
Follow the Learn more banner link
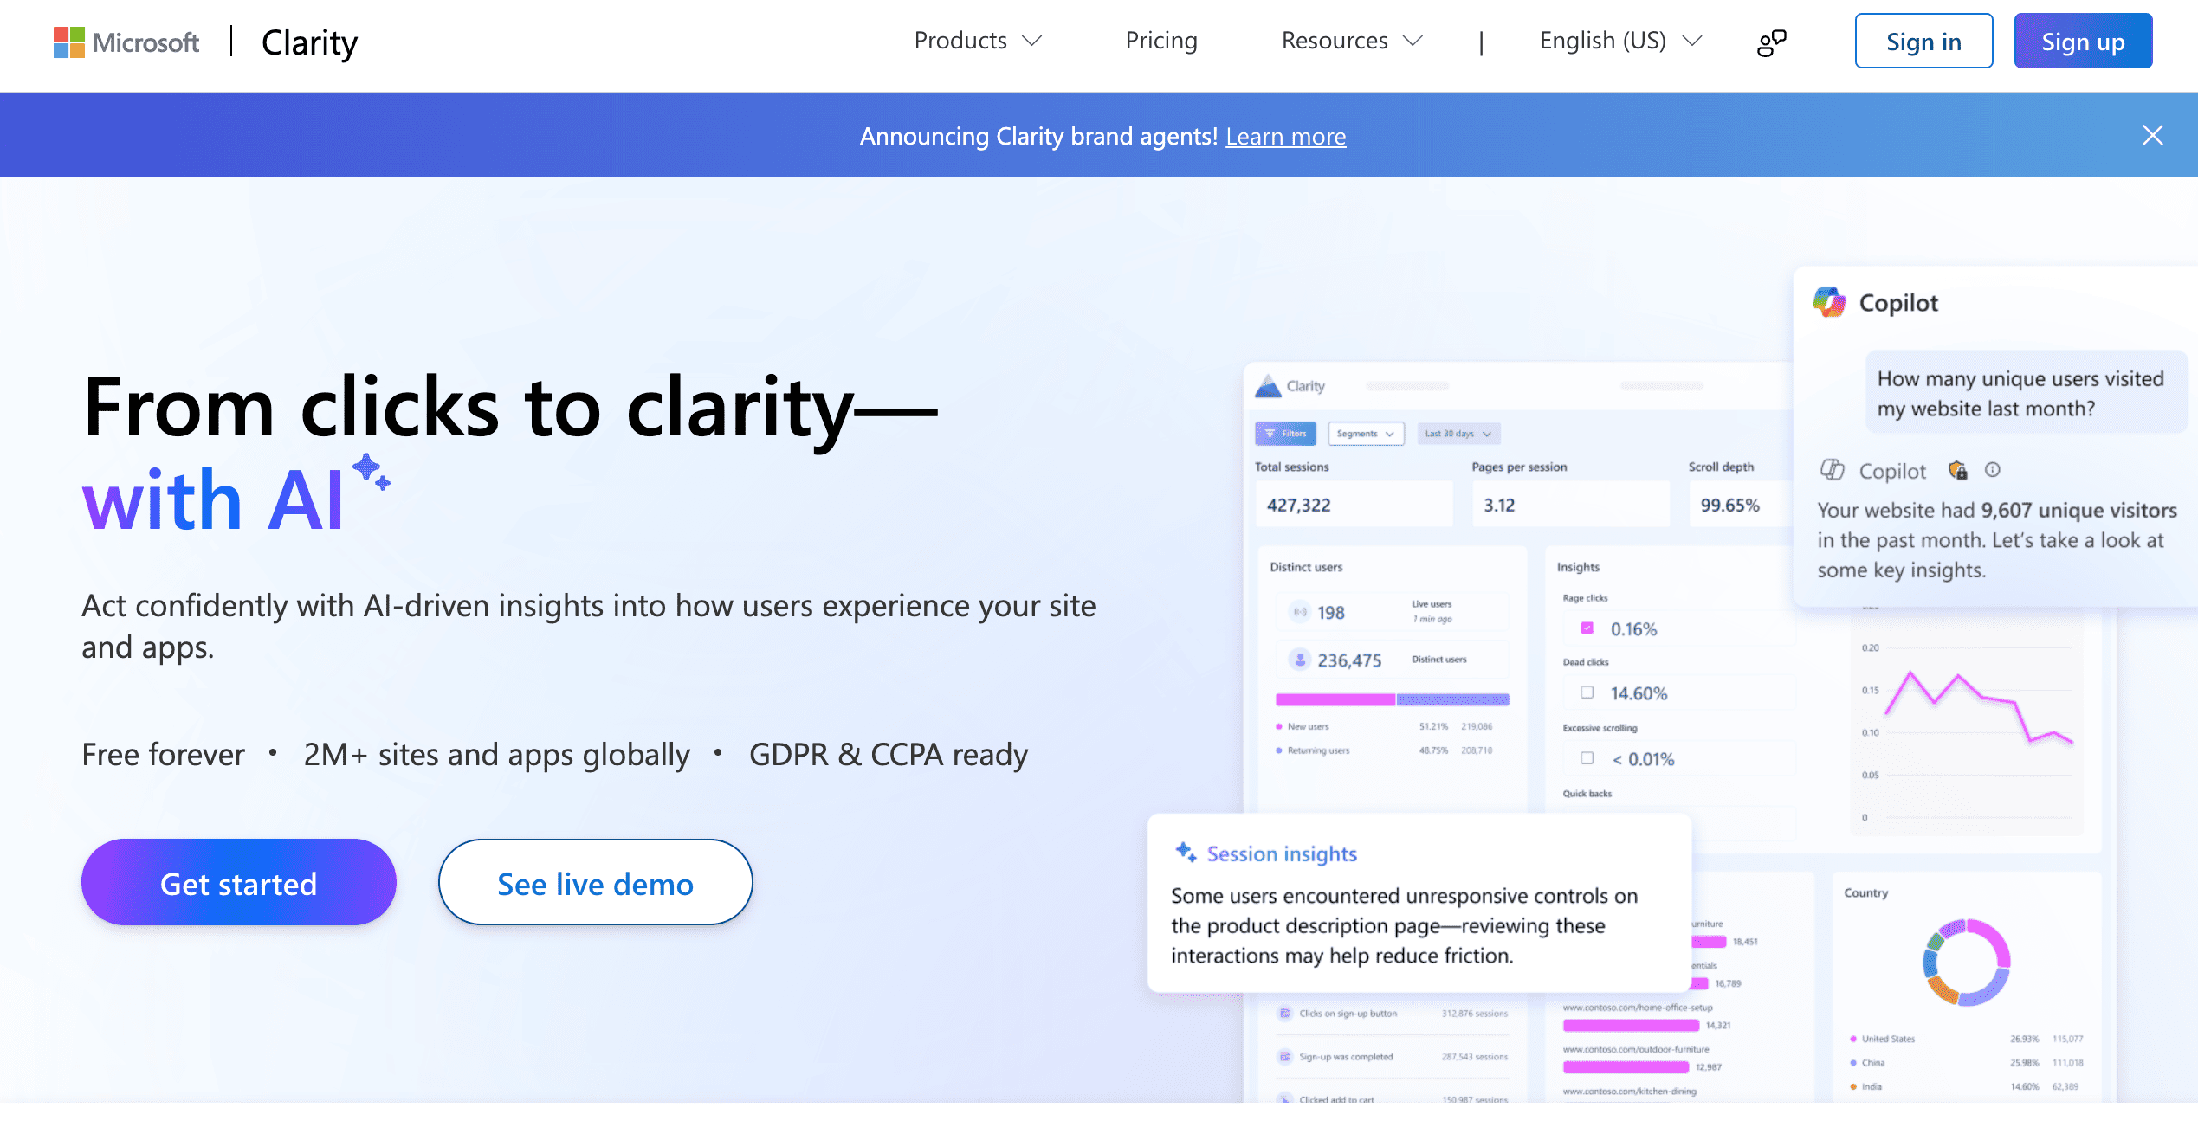(1285, 137)
